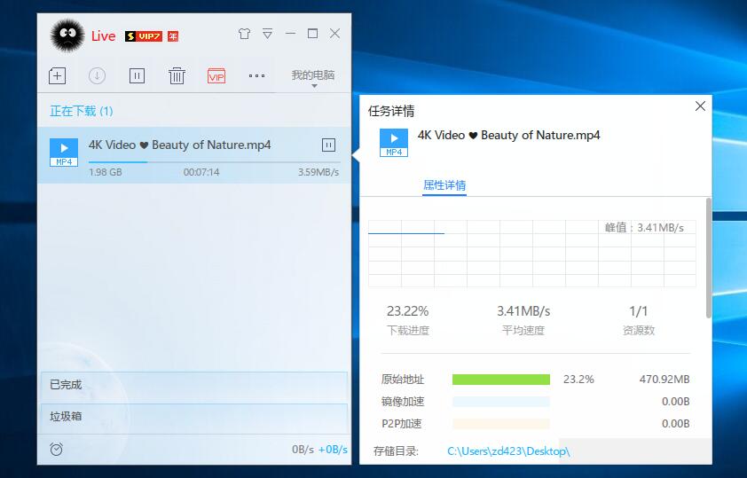
Task: Click the start download arrow icon
Action: coord(97,76)
